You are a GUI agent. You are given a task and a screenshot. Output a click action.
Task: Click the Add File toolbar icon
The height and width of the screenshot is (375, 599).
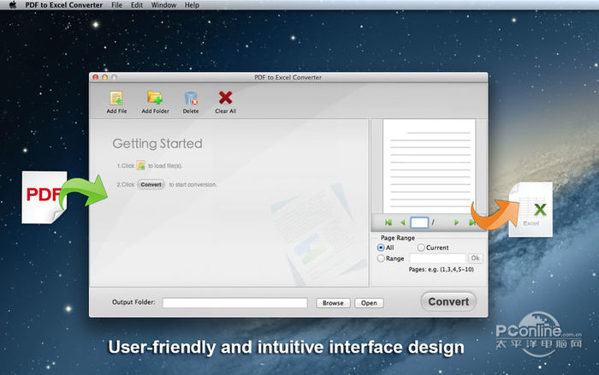pyautogui.click(x=116, y=98)
